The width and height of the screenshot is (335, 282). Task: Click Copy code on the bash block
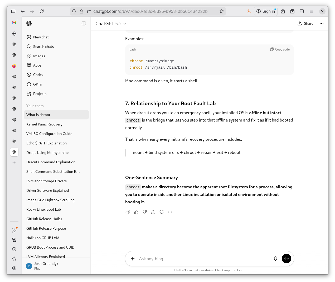pos(280,49)
